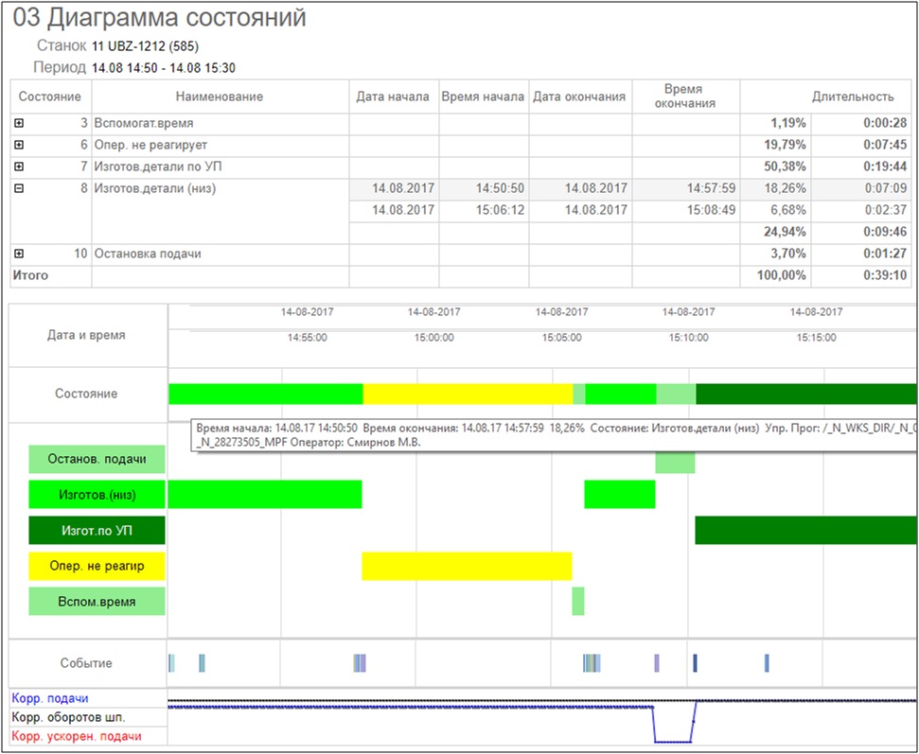Screen dimensions: 919x754
Task: Expand state 7 Изготов.детали по УП row
Action: click(x=19, y=167)
